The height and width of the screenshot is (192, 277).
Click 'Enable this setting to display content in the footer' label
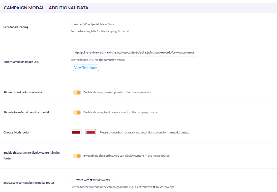pyautogui.click(x=32, y=155)
